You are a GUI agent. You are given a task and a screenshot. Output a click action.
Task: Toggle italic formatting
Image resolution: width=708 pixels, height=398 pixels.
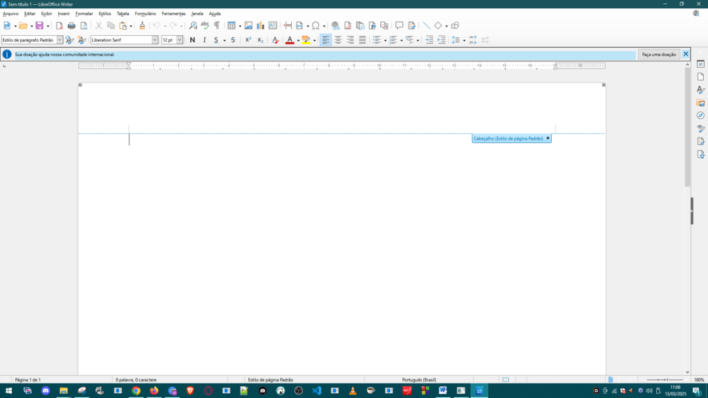tap(204, 40)
